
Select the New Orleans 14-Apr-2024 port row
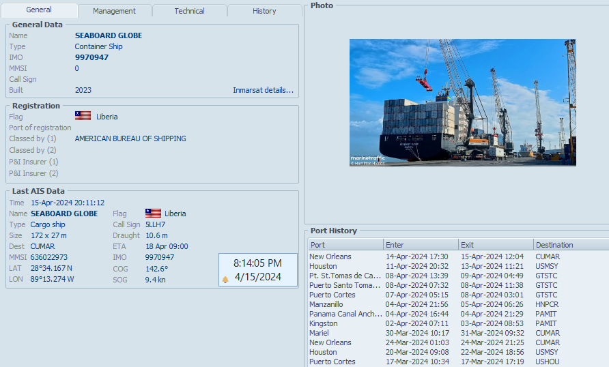pyautogui.click(x=458, y=256)
